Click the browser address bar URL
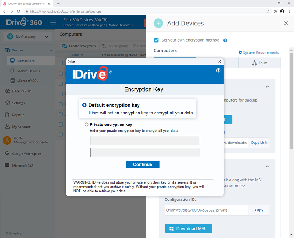 [66, 11]
